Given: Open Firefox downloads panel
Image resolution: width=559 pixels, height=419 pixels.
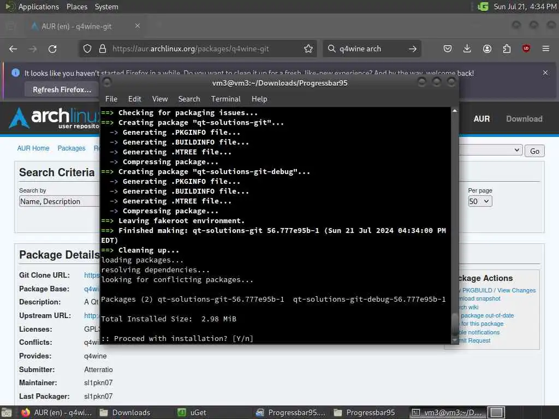Looking at the screenshot, I should coord(467,49).
